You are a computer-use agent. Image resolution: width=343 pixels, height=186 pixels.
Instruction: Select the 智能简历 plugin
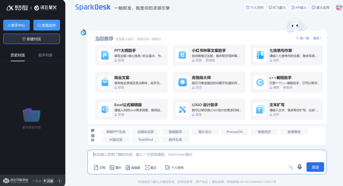point(264,132)
